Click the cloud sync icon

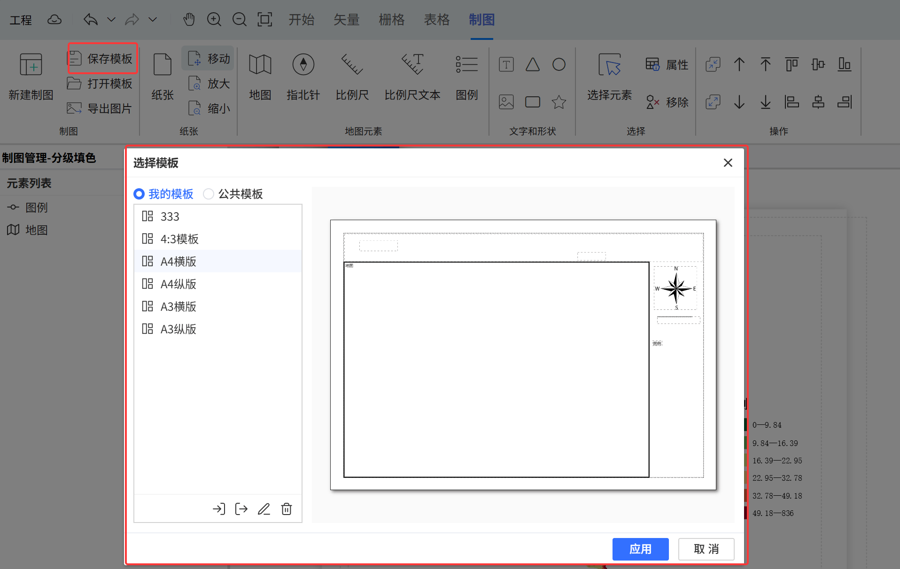[54, 20]
